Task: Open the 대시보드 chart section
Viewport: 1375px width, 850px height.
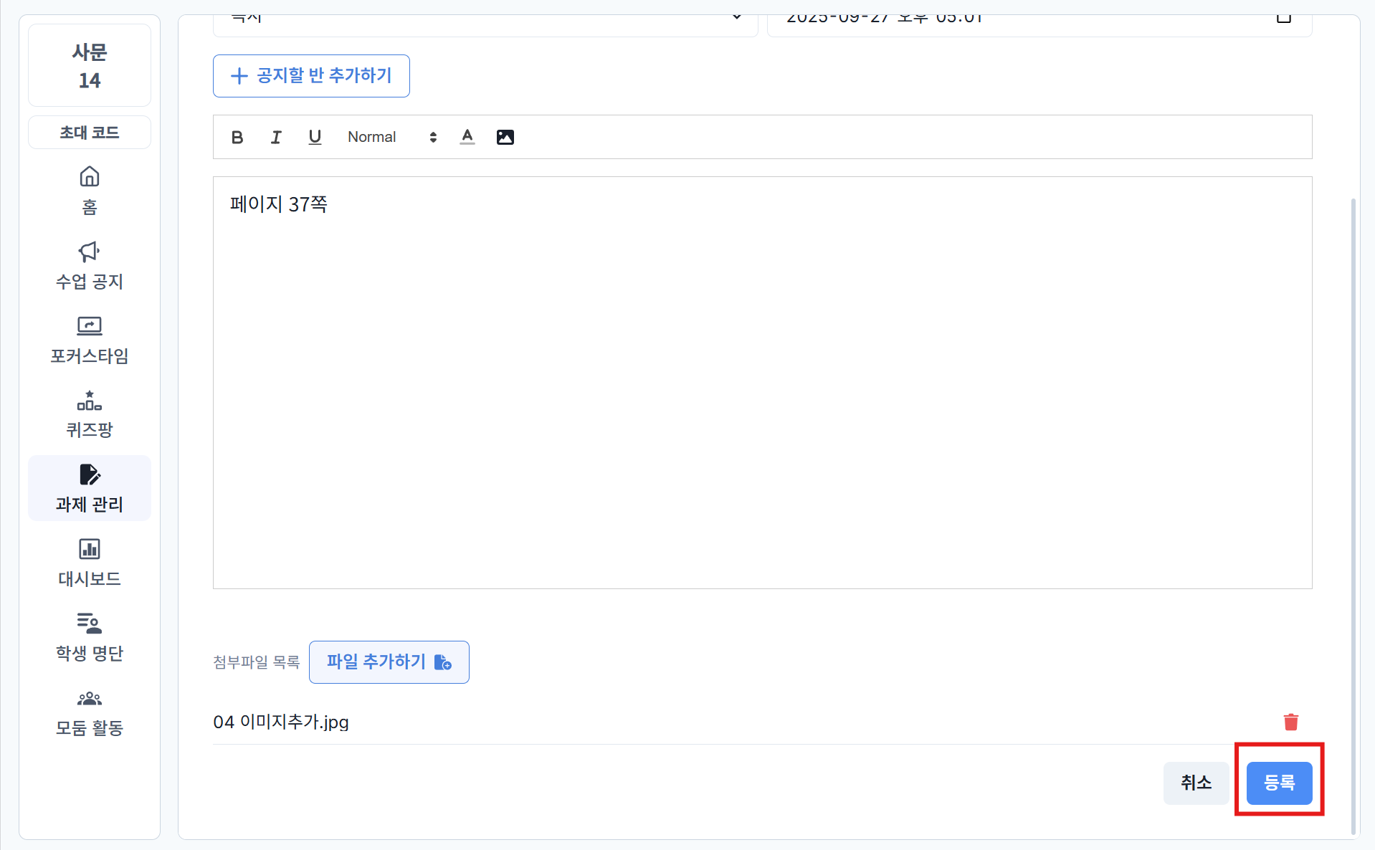Action: [90, 563]
